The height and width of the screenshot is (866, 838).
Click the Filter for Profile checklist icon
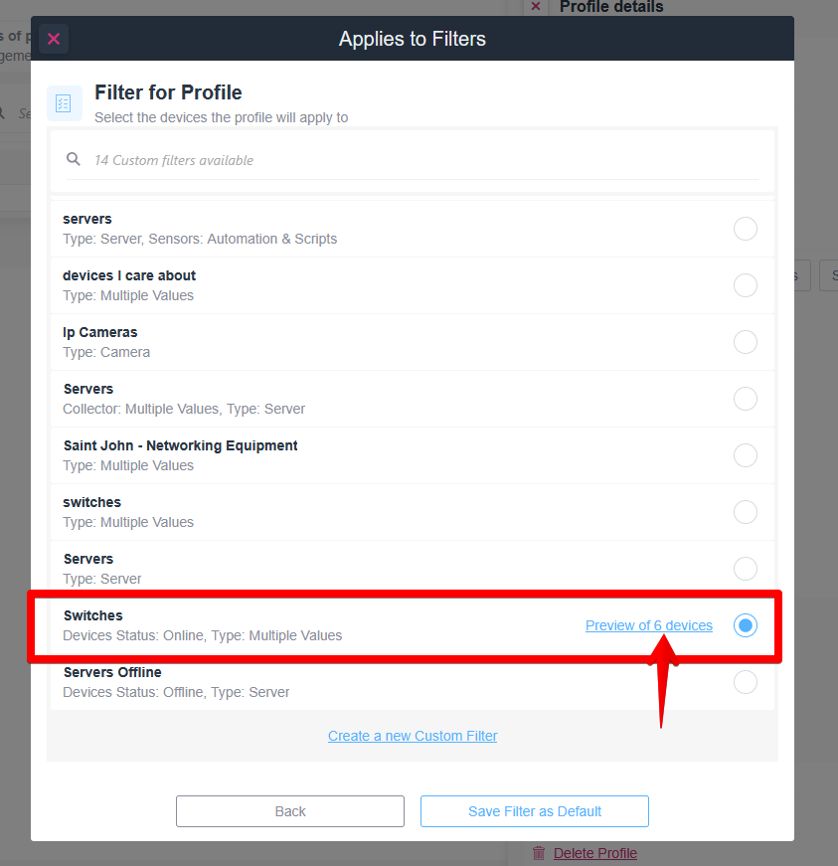coord(65,103)
